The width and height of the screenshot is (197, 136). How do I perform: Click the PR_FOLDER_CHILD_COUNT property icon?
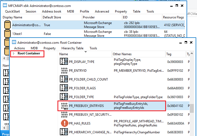(64, 79)
